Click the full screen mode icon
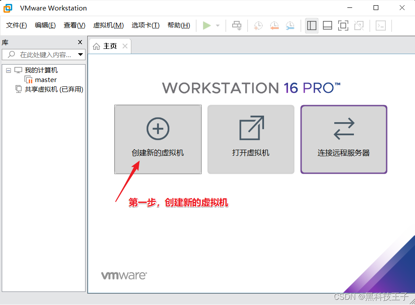415x305 pixels. pyautogui.click(x=343, y=26)
